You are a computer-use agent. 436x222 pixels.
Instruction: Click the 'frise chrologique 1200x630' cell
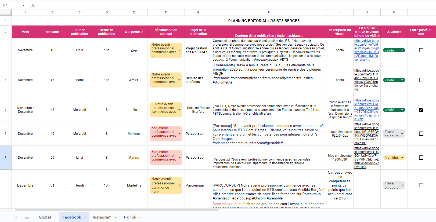point(340,158)
